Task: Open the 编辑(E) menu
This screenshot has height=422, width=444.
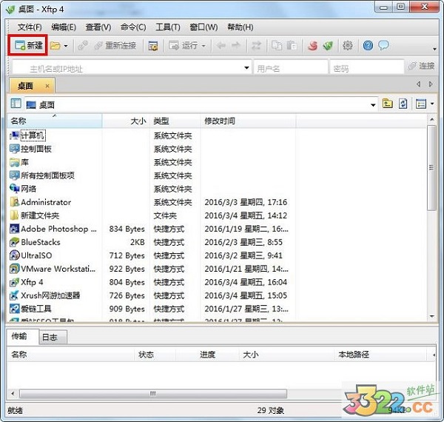Action: click(64, 27)
